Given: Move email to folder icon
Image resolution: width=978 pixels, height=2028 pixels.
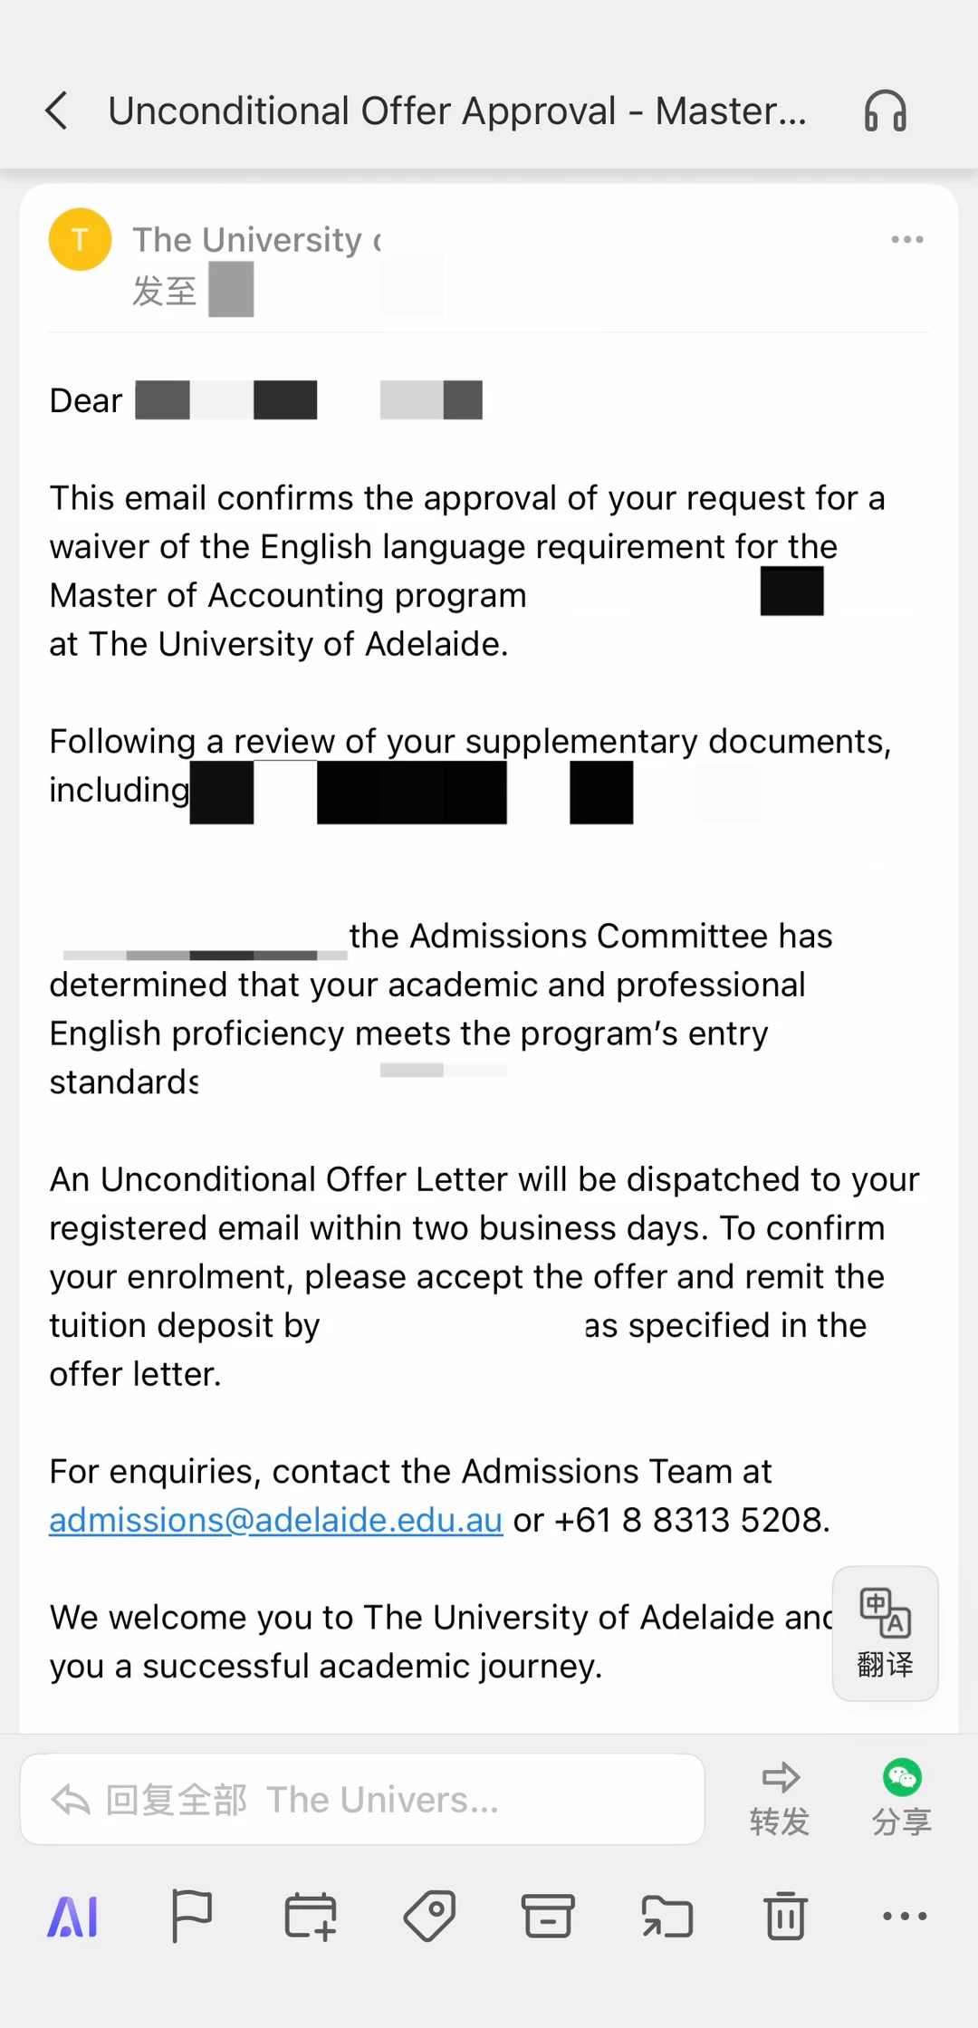Looking at the screenshot, I should (x=667, y=1917).
